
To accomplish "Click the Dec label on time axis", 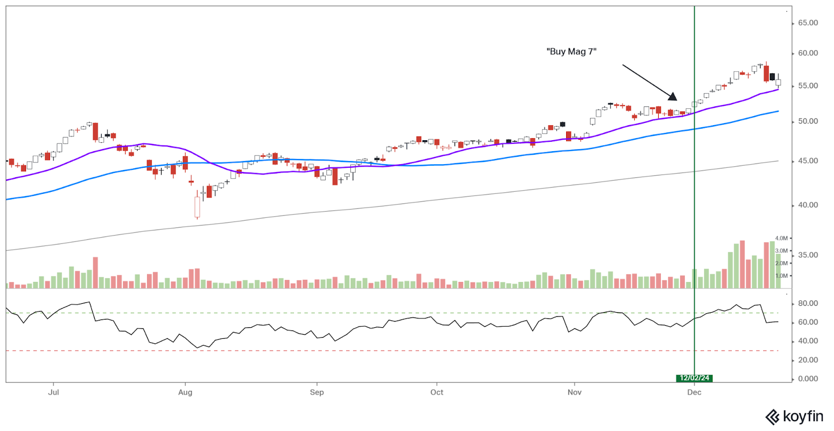I will pyautogui.click(x=694, y=392).
